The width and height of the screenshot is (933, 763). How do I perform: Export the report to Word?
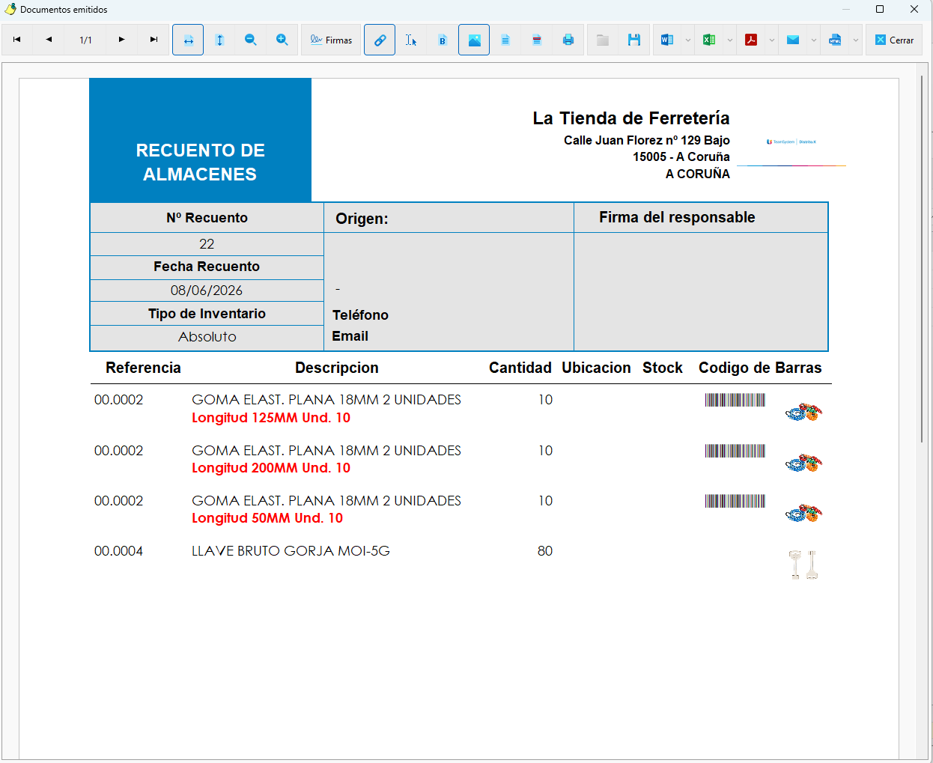point(667,40)
